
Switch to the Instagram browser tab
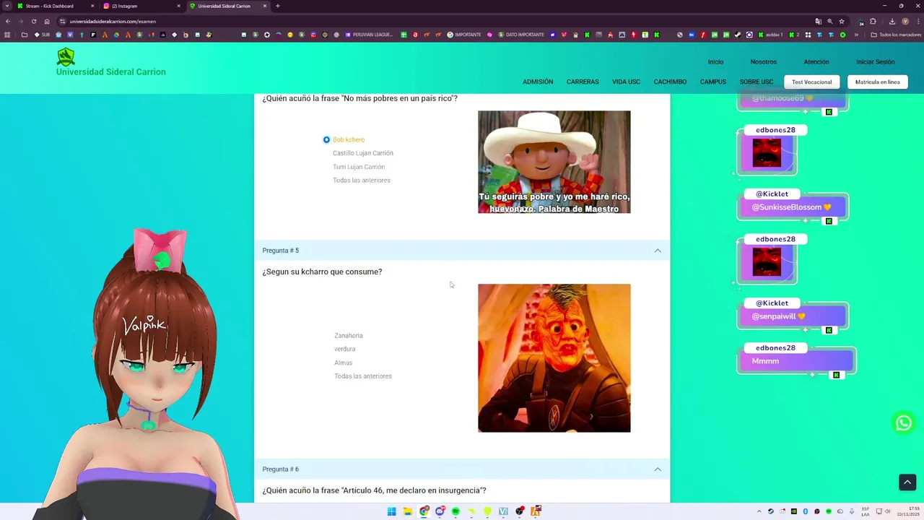pos(141,6)
